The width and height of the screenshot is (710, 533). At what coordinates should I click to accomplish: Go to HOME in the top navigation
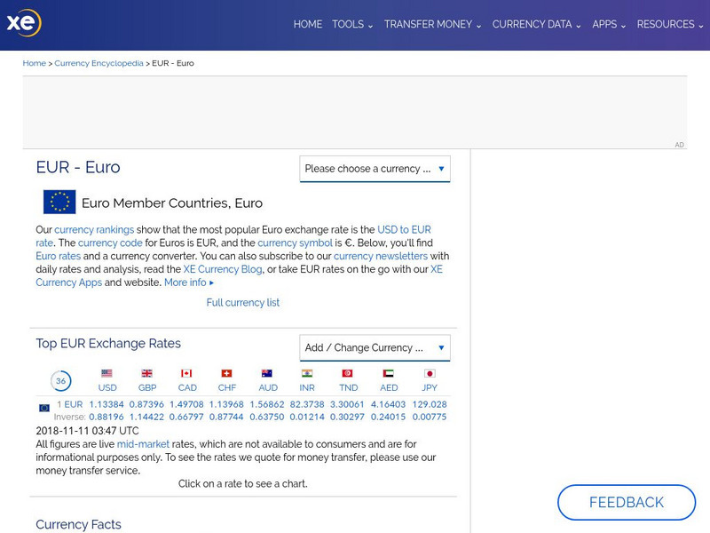[308, 24]
